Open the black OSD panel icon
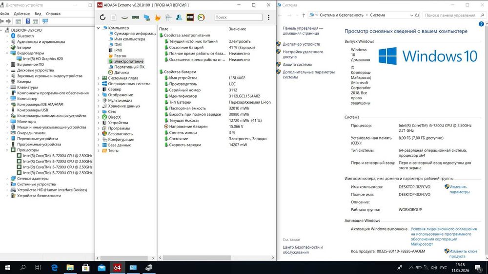Viewport: 488px width, 274px height. [190, 18]
